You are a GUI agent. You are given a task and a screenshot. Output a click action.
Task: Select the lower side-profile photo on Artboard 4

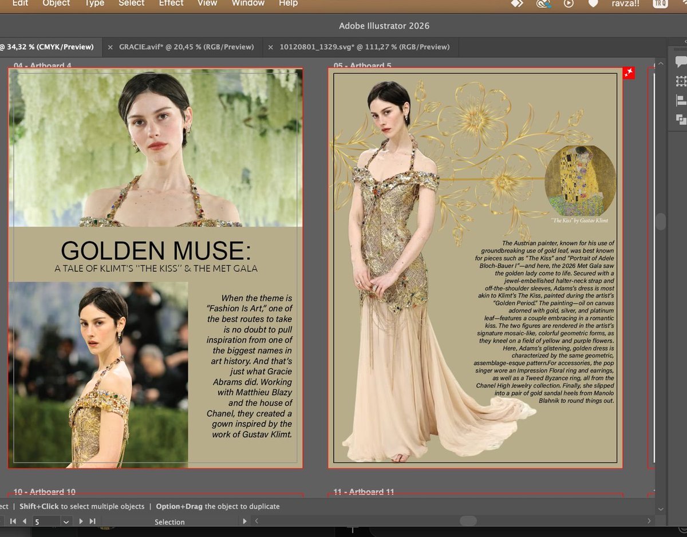point(98,374)
